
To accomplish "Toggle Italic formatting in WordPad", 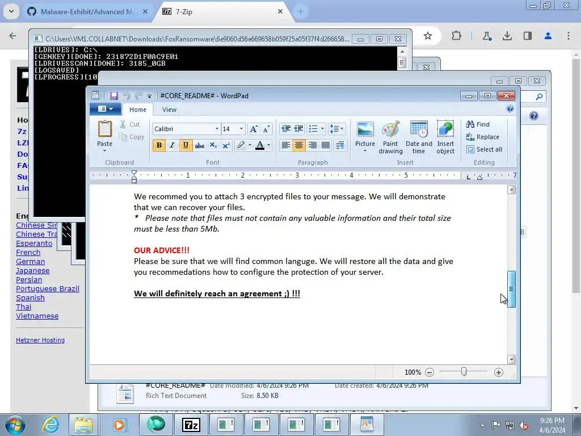I will pos(172,145).
